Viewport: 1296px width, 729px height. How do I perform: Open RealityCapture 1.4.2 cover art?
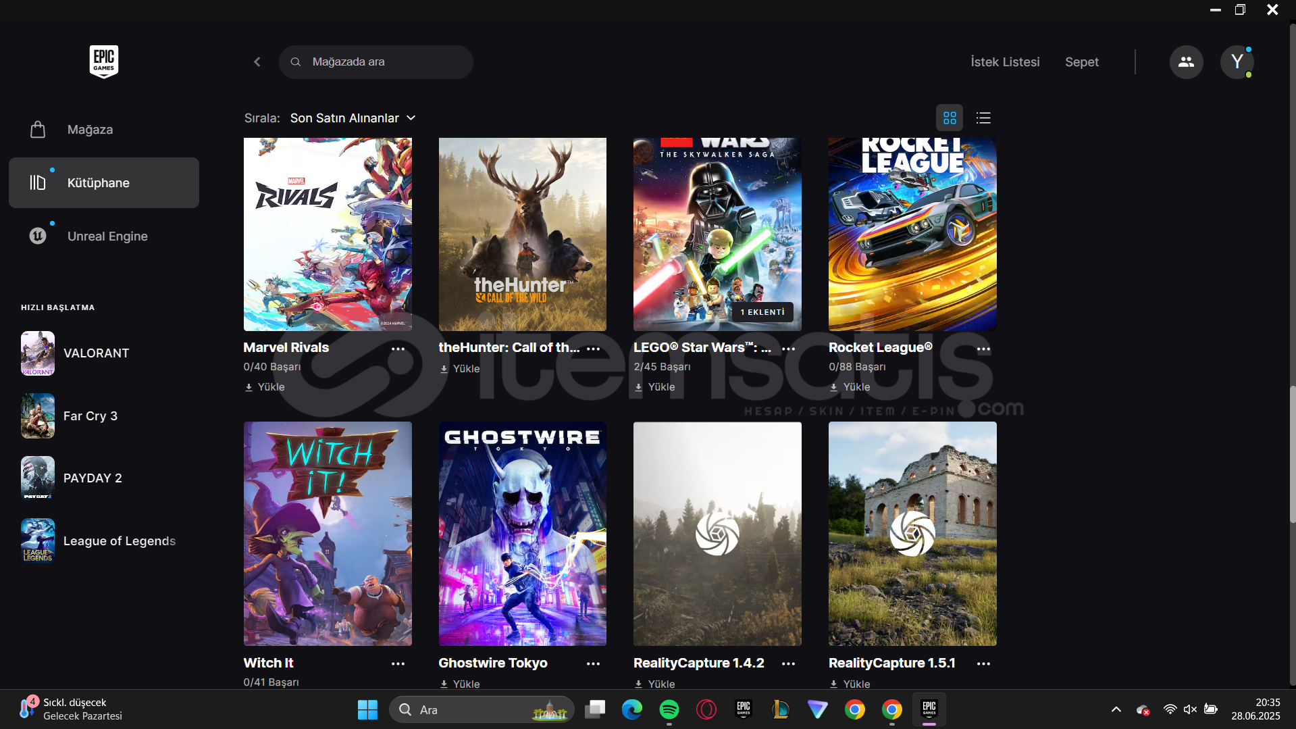(x=717, y=534)
